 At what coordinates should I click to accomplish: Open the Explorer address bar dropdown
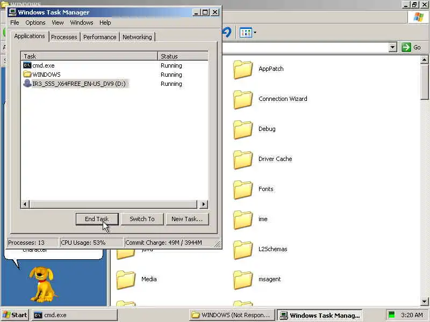click(x=393, y=47)
